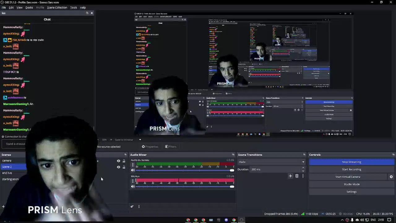Open virtual camera settings gear
396x223 pixels.
pos(391,177)
